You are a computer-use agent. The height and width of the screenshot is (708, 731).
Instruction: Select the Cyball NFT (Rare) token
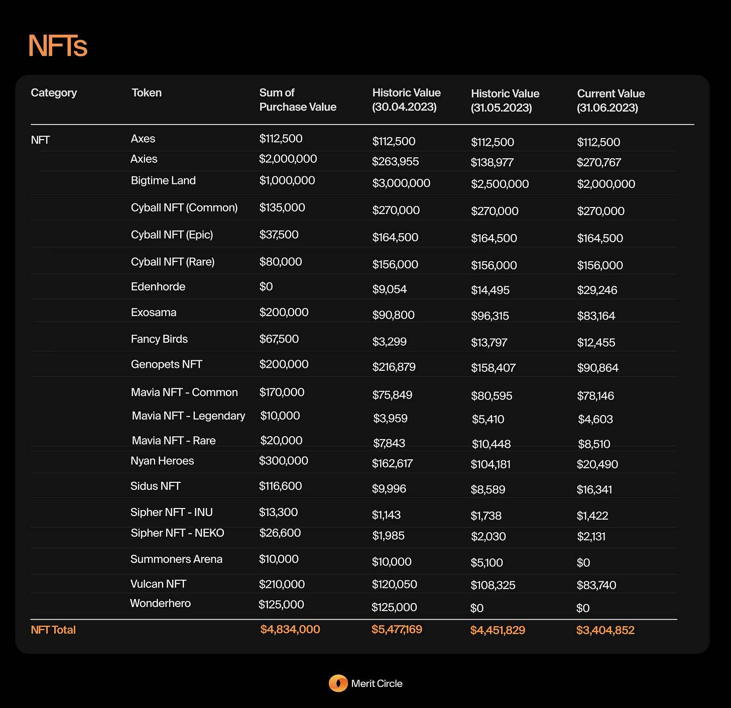tap(173, 262)
